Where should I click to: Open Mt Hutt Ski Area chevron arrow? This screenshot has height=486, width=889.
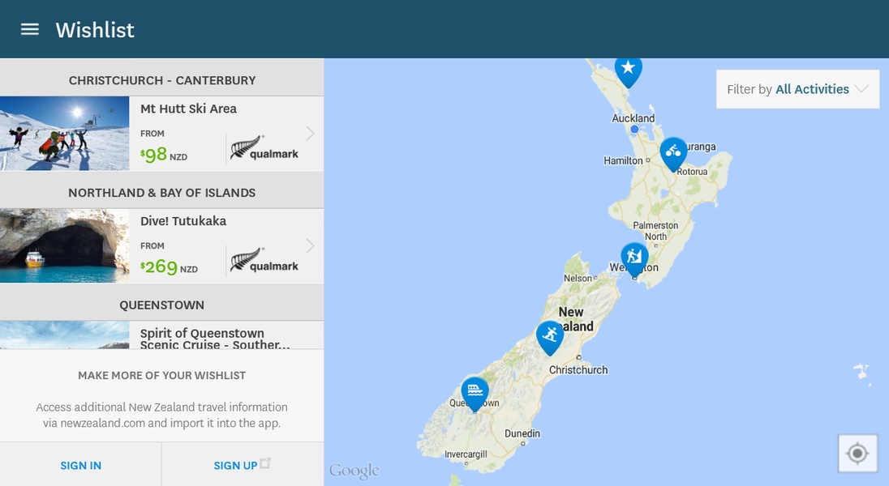point(310,134)
